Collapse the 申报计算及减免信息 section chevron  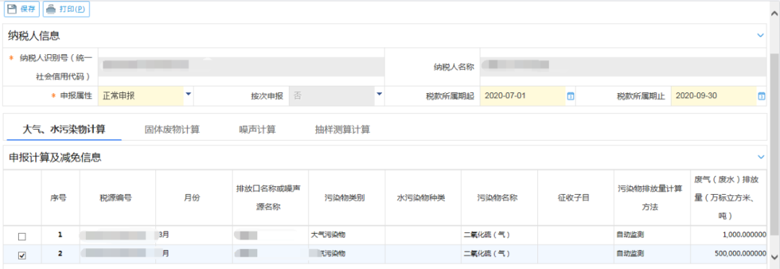760,157
